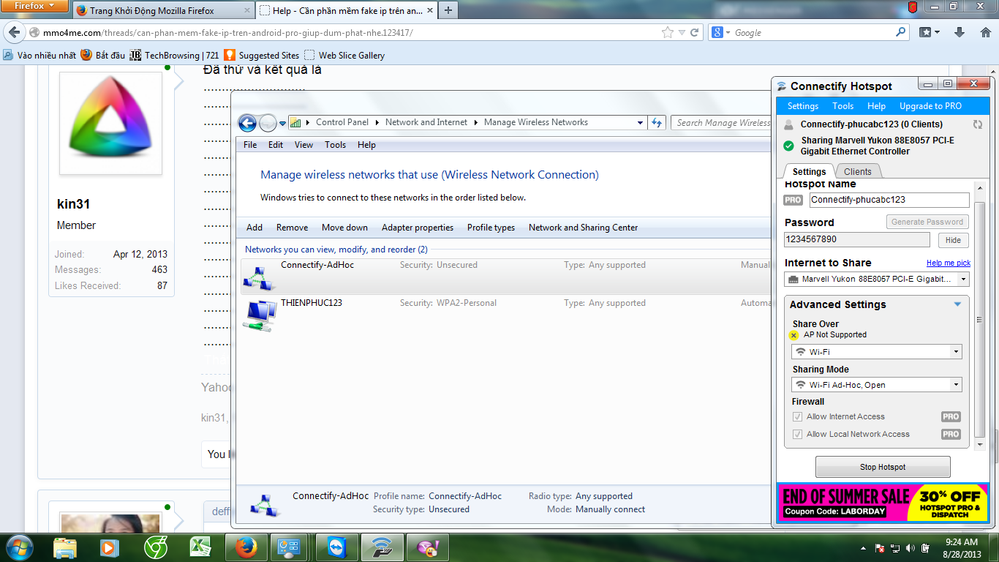
Task: Open Windows Media Player from the taskbar
Action: pyautogui.click(x=110, y=547)
